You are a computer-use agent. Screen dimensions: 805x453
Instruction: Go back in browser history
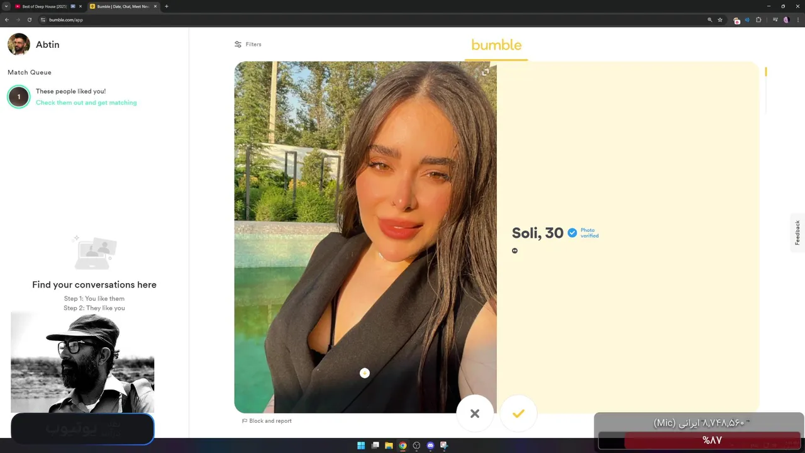coord(7,20)
